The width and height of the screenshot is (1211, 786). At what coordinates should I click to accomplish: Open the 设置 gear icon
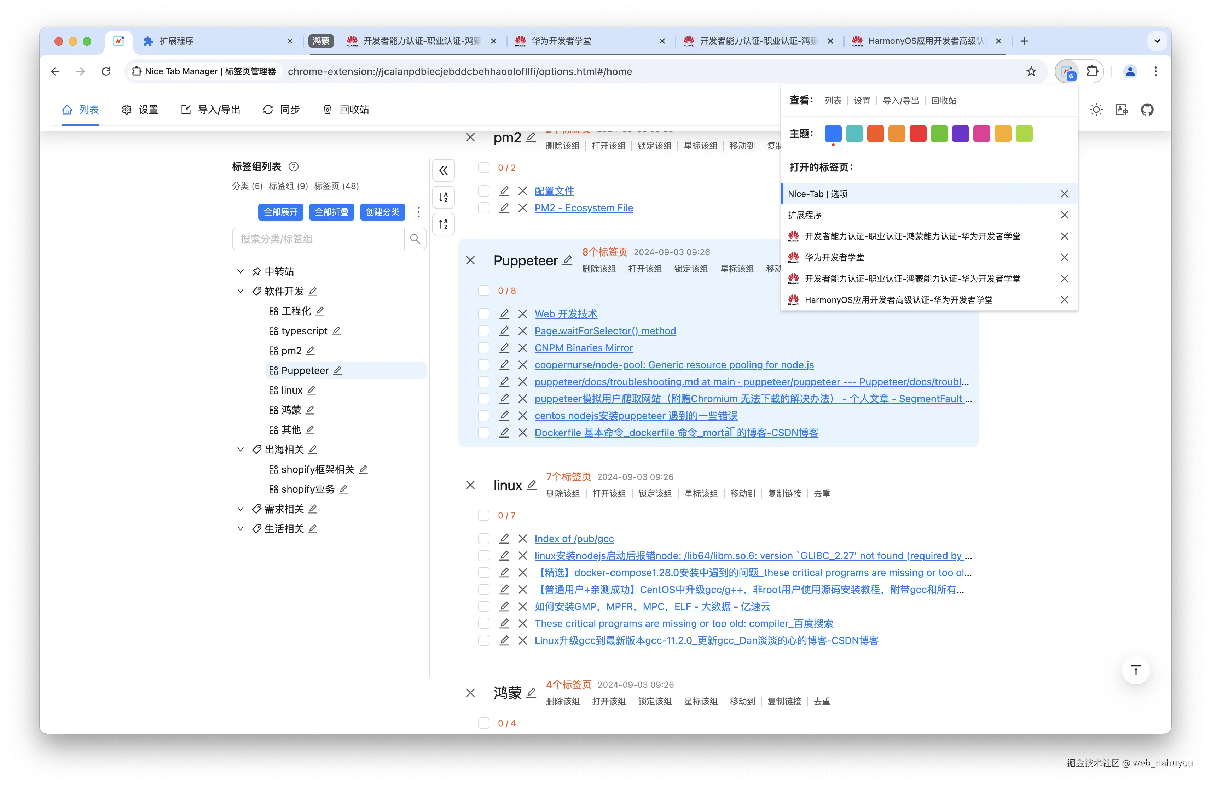tap(127, 109)
